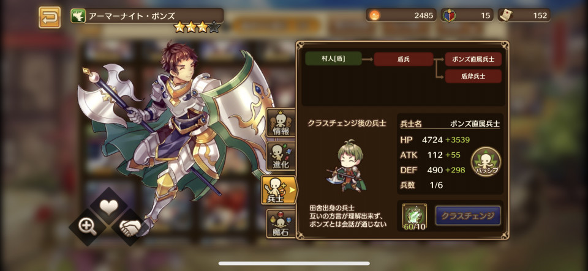Viewport: 588px width, 271px height.
Task: Tap the scroll ticket counter
Action: click(x=524, y=15)
